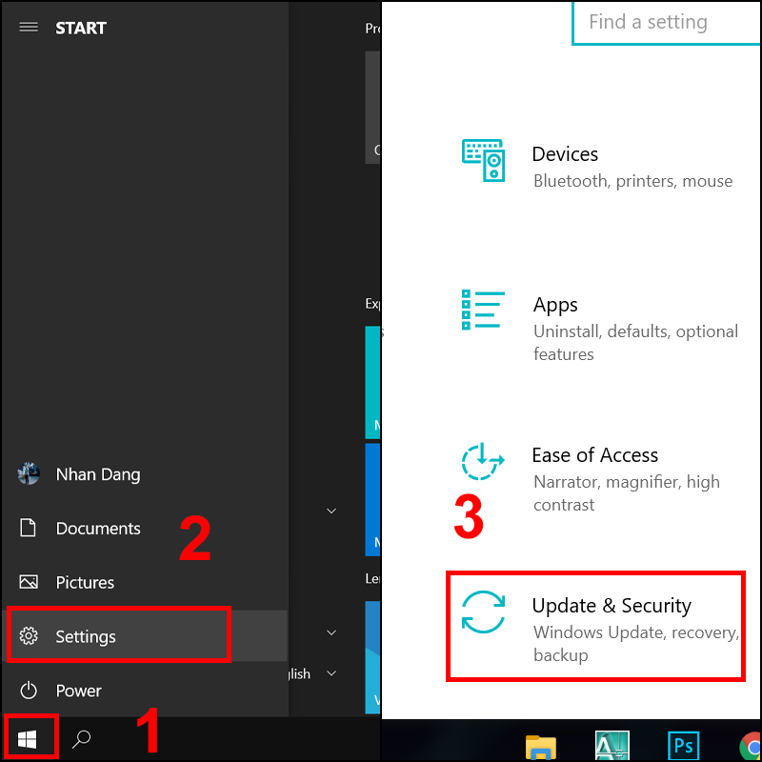Click the Power icon
762x762 pixels.
[29, 690]
